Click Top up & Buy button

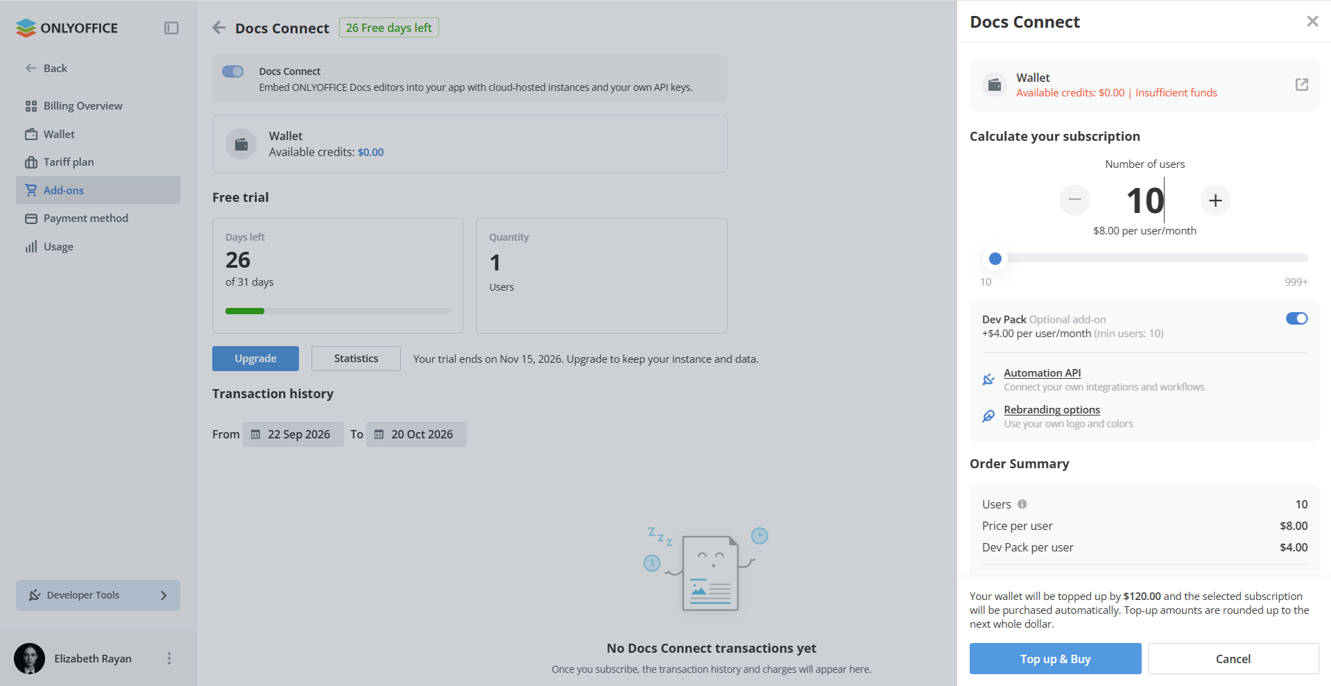click(x=1055, y=658)
